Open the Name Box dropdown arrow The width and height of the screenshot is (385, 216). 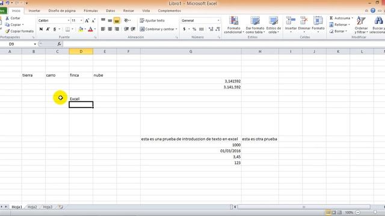pyautogui.click(x=35, y=44)
